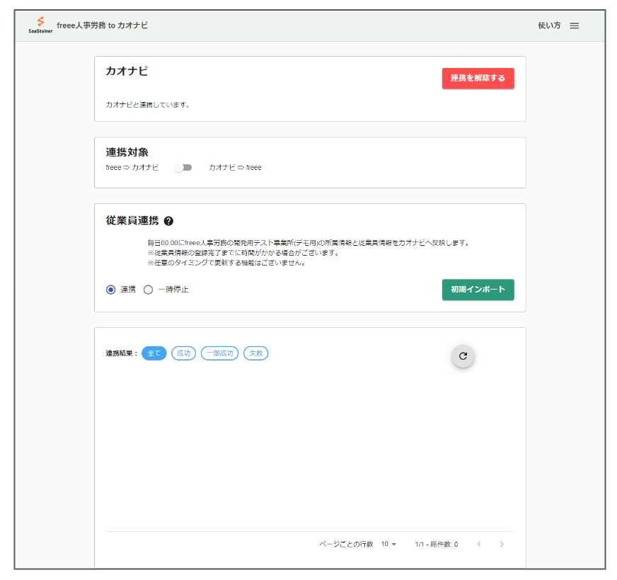
Task: Filter results by 一部成功
Action: (x=219, y=353)
